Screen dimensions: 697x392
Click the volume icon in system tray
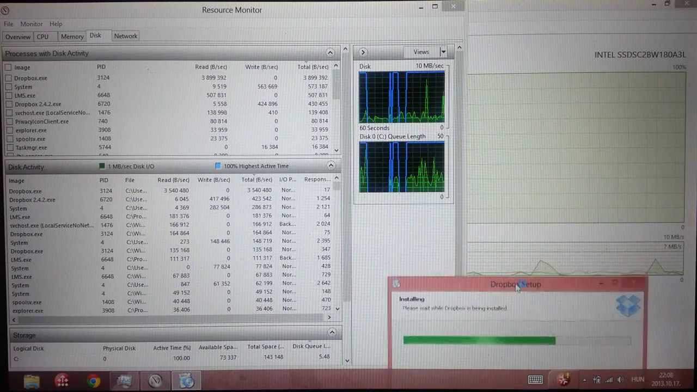pyautogui.click(x=621, y=380)
